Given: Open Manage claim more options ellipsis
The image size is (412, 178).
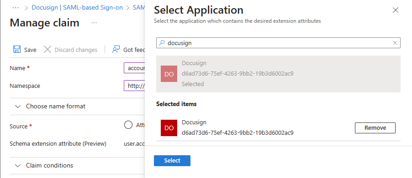Looking at the screenshot, I should 94,23.
